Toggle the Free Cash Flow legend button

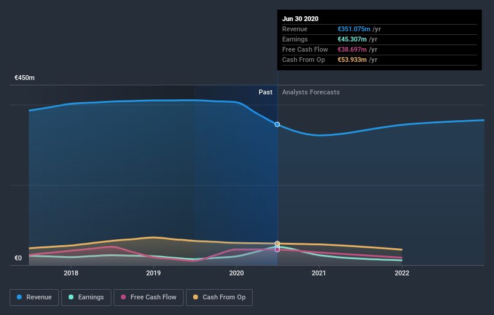coord(149,298)
